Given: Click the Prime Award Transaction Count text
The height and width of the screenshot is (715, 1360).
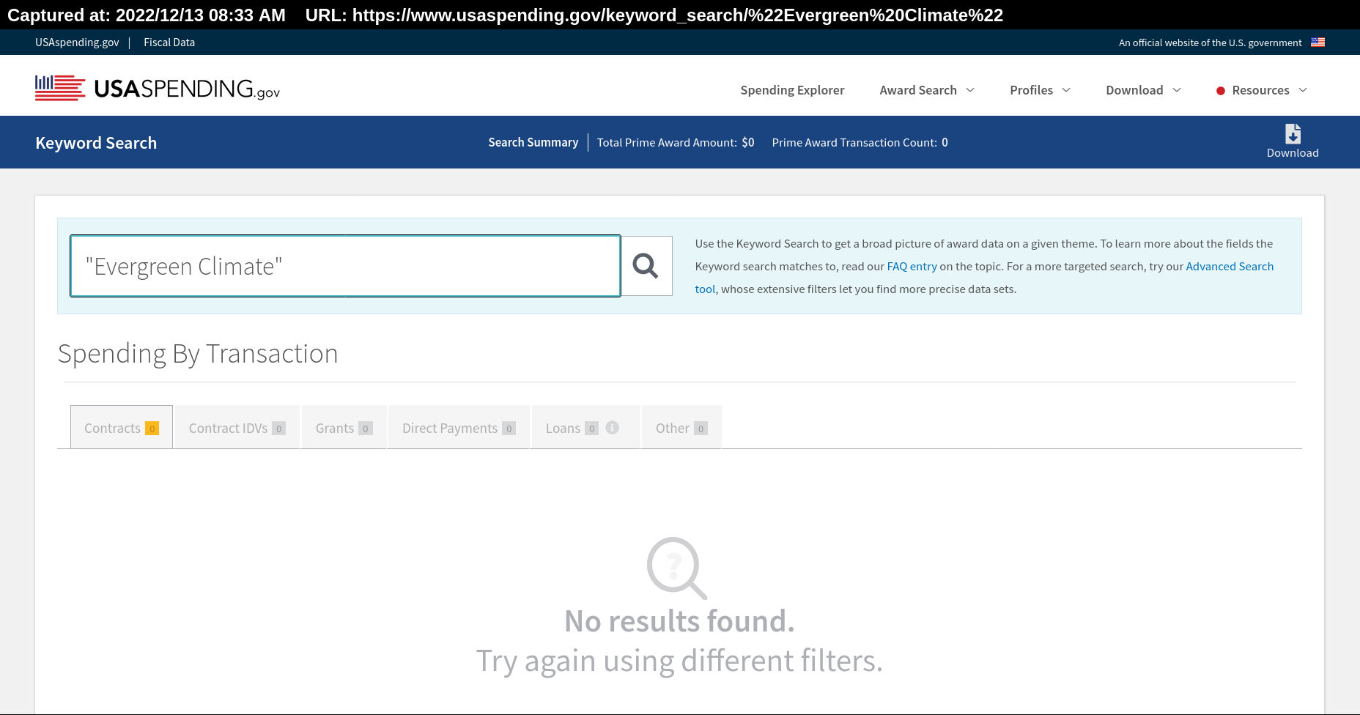Looking at the screenshot, I should tap(860, 142).
